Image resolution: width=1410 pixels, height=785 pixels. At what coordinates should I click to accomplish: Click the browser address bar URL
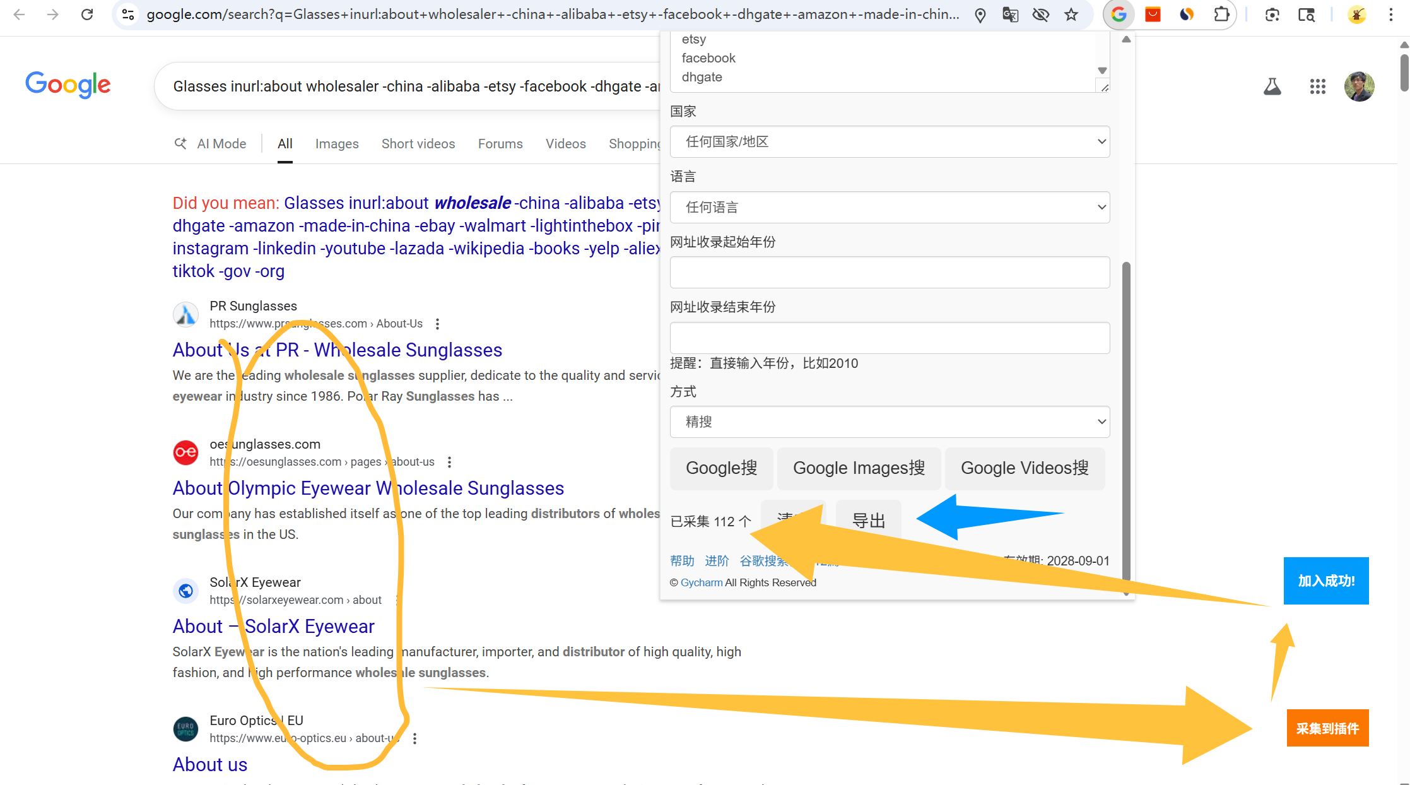(553, 15)
